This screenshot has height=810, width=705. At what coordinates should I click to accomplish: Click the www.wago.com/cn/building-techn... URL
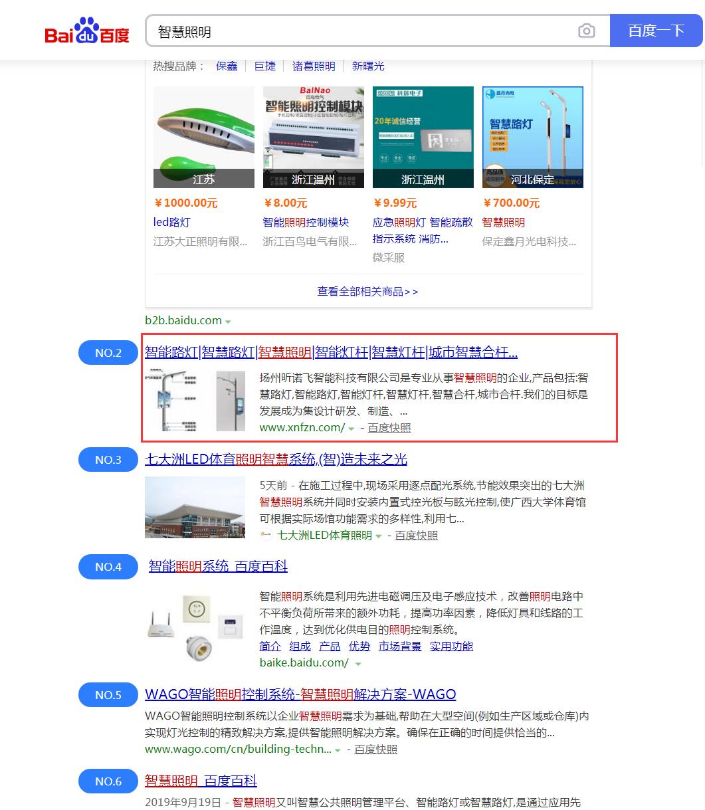[238, 750]
